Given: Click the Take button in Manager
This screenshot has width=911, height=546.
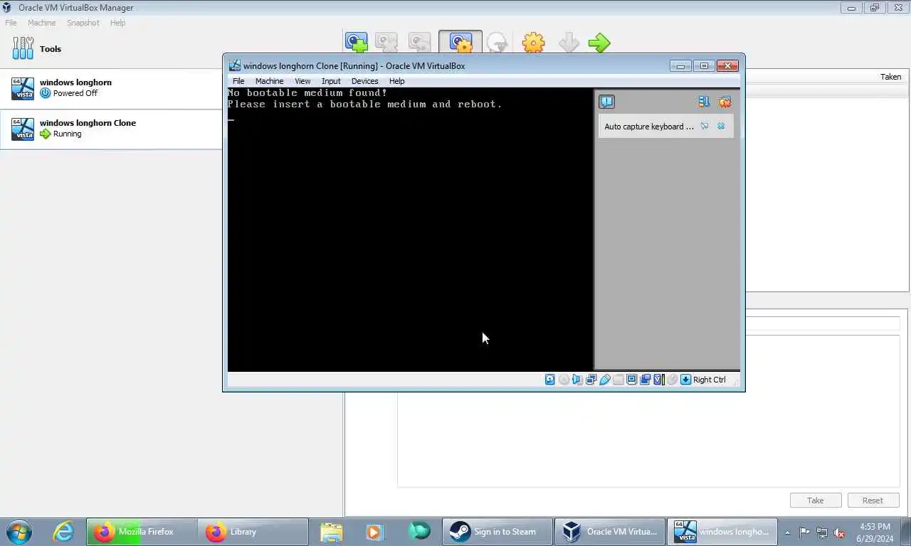Looking at the screenshot, I should [x=816, y=500].
